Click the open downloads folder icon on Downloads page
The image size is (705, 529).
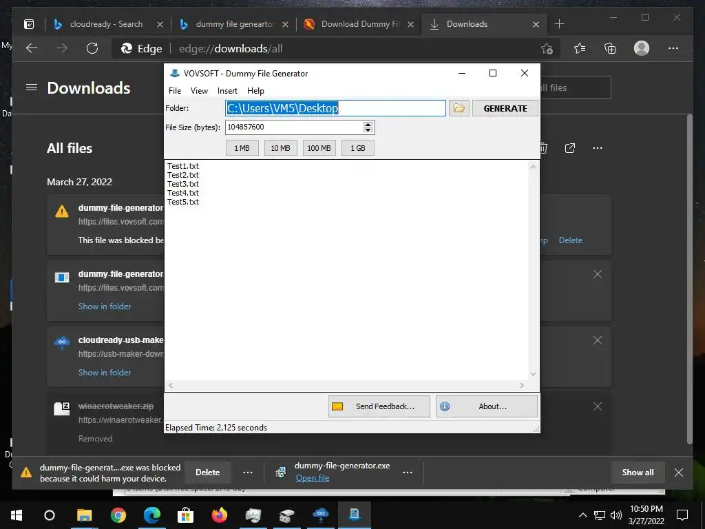click(569, 148)
